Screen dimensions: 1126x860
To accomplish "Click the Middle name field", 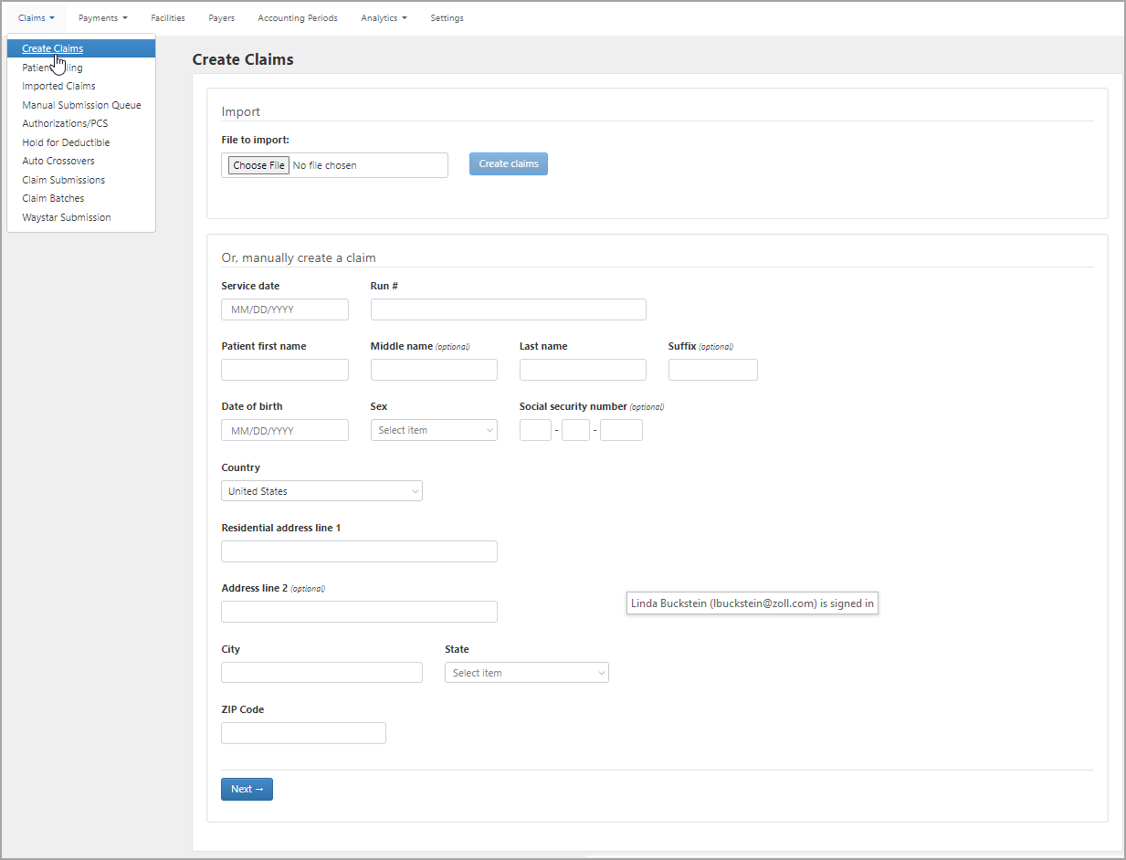I will point(434,370).
